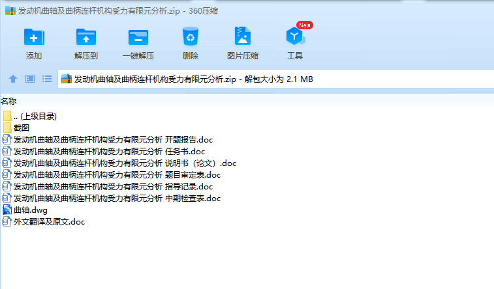Click the window title text with 360压缩
The image size is (494, 289).
118,11
